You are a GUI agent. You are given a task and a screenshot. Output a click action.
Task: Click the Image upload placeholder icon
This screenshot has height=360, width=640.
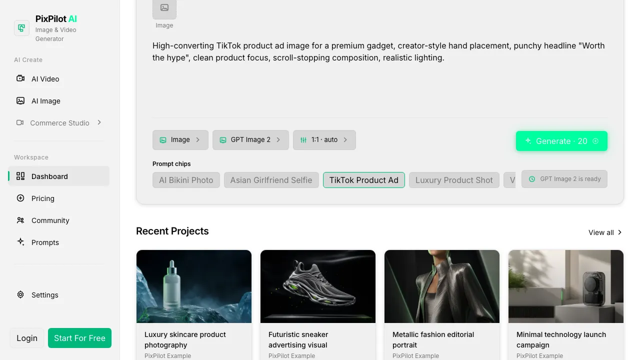point(164,8)
